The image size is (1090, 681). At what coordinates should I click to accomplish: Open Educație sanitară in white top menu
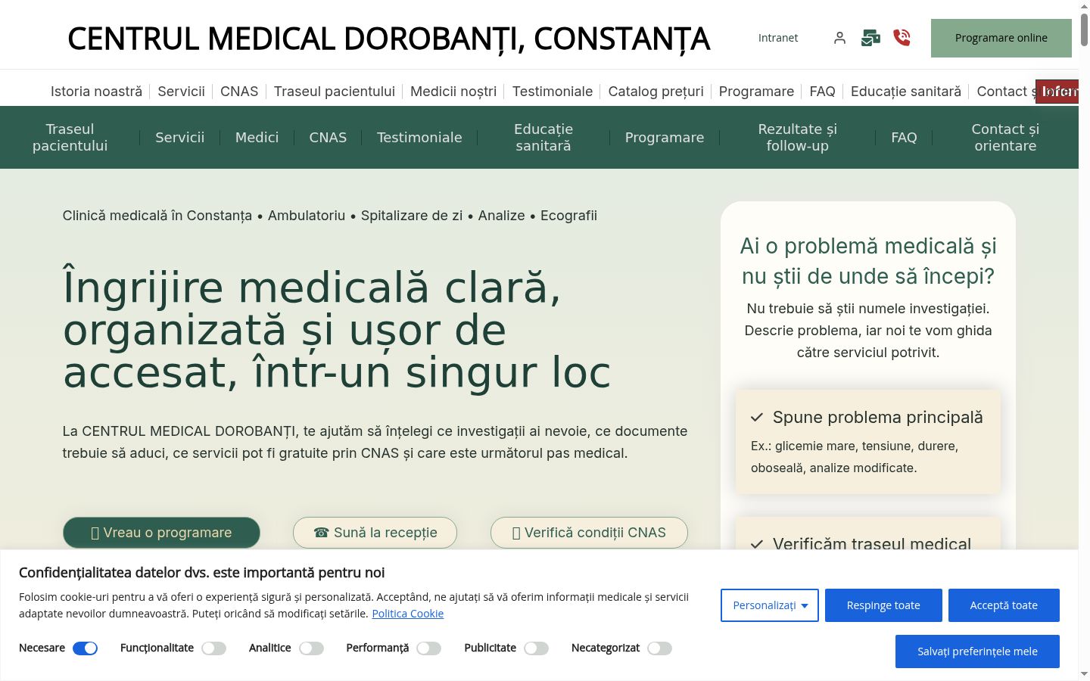906,92
